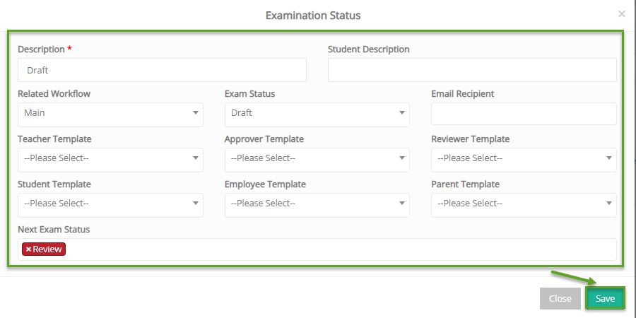
Task: Expand the Approver Template dropdown
Action: click(317, 160)
